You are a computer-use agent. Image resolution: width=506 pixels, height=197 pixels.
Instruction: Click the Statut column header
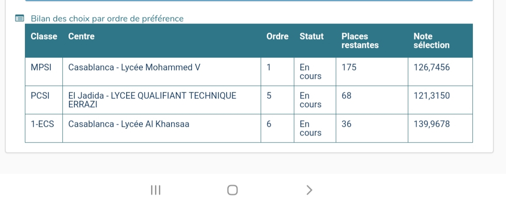pyautogui.click(x=311, y=36)
